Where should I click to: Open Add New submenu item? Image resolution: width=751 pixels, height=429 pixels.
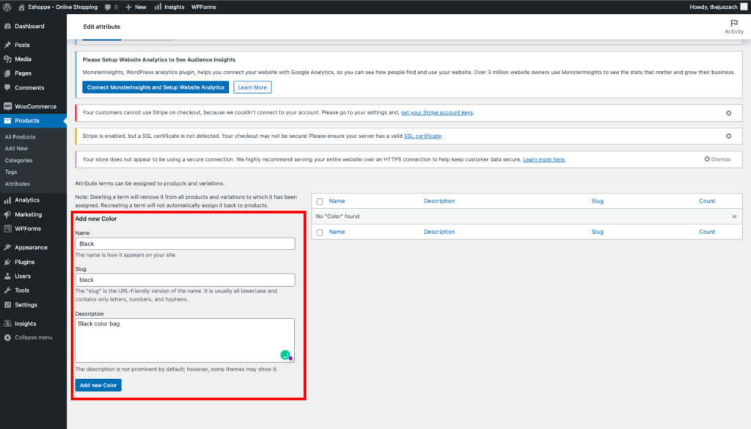tap(16, 148)
